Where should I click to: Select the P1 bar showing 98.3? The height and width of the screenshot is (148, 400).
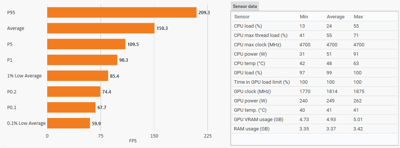(x=82, y=59)
